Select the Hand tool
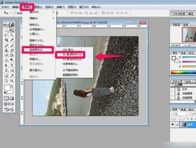 (x=6, y=80)
